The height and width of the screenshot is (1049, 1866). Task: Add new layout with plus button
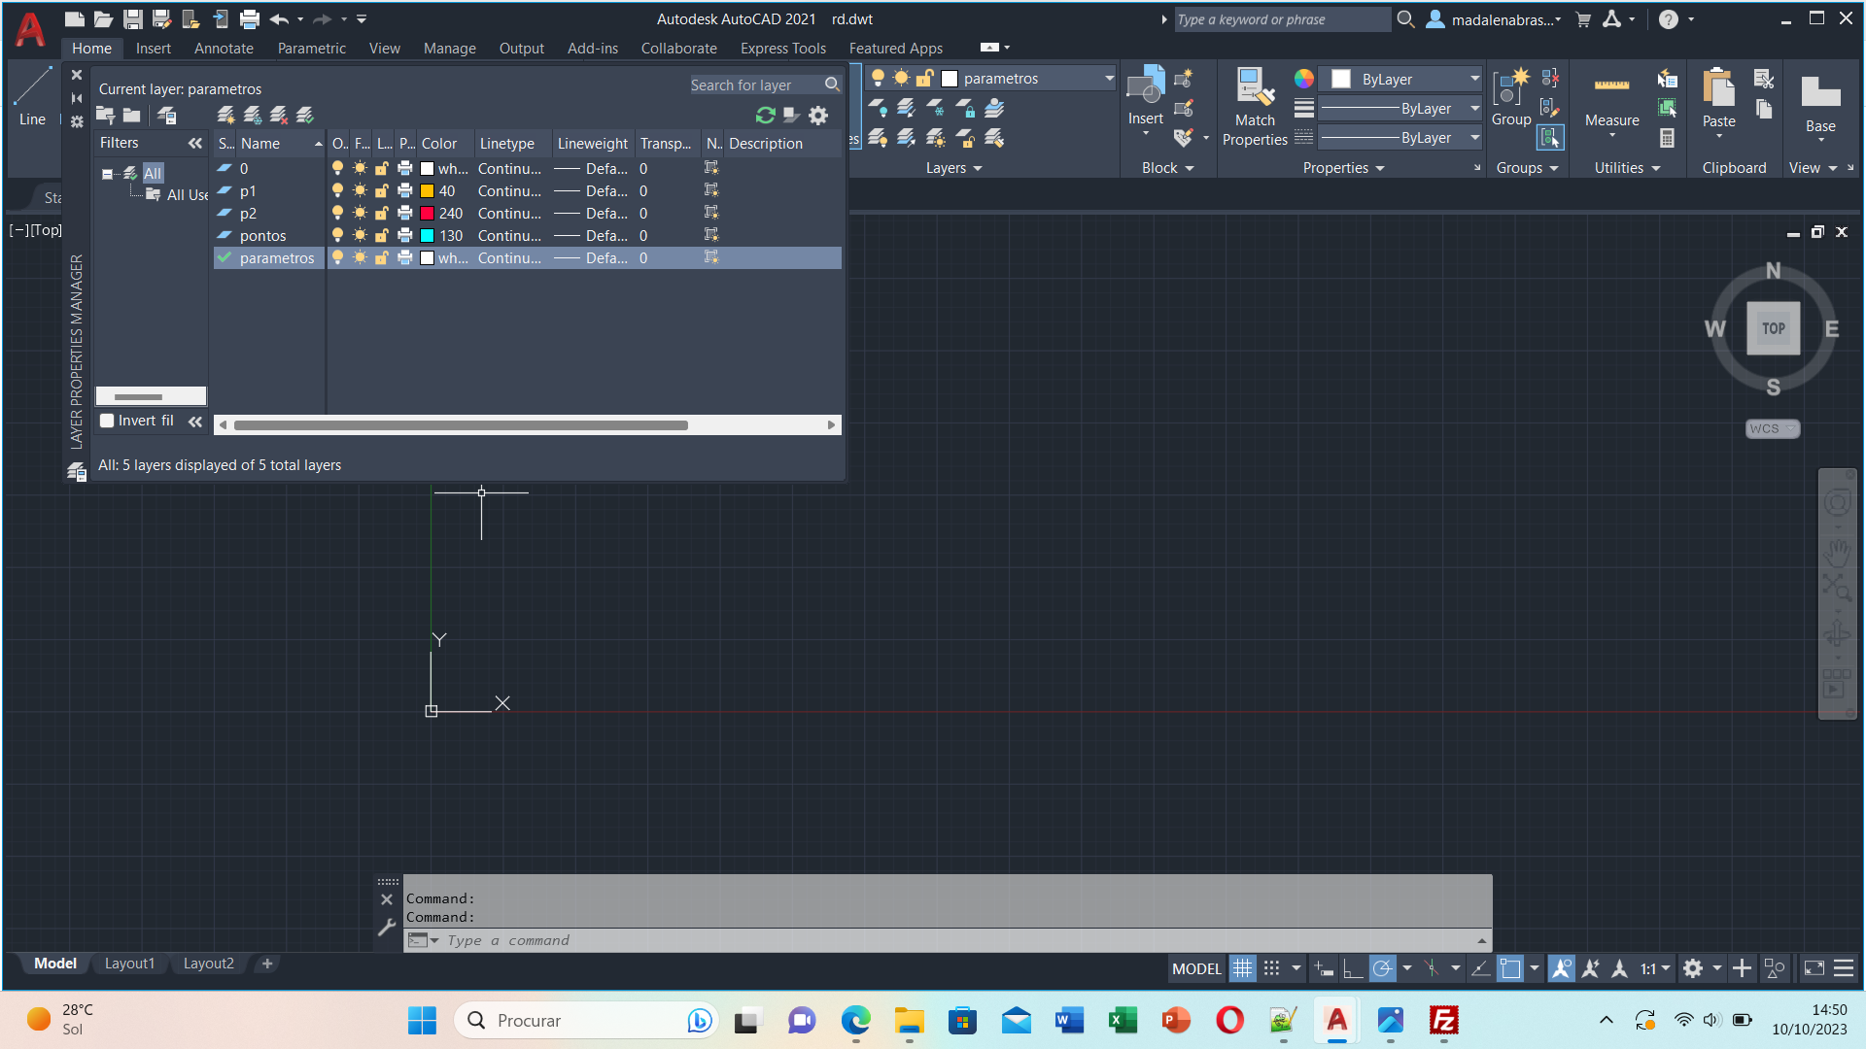click(267, 964)
